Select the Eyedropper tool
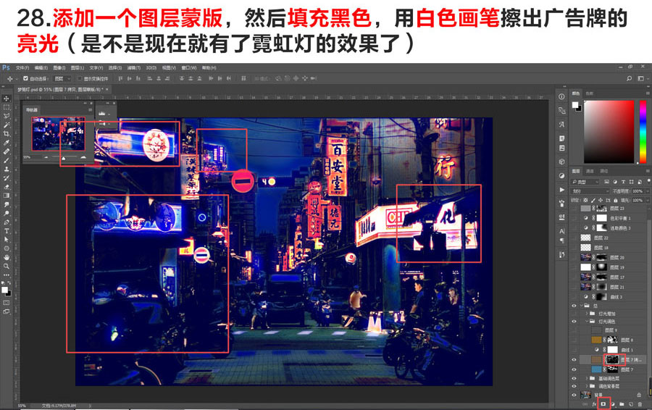Viewport: 652px width, 410px height. (7, 143)
